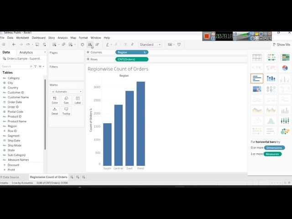Toggle the Fix Axes pin icon
This screenshot has width=292, height=219.
click(x=132, y=45)
